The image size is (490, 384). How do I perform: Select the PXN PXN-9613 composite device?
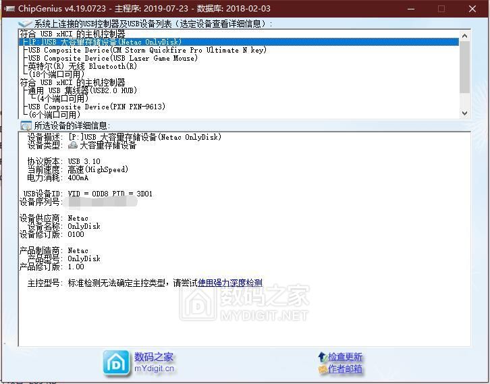tap(97, 107)
